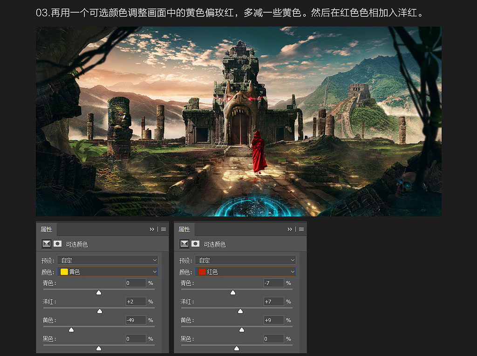Screen dimensions: 477x356
Task: Collapse left properties panel with double-arrow icon
Action: (152, 229)
